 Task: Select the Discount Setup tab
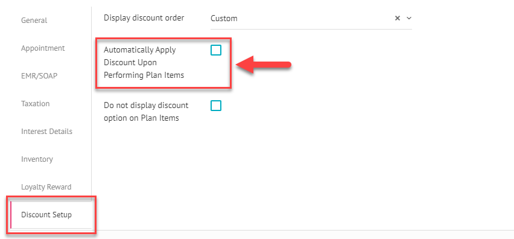click(46, 215)
